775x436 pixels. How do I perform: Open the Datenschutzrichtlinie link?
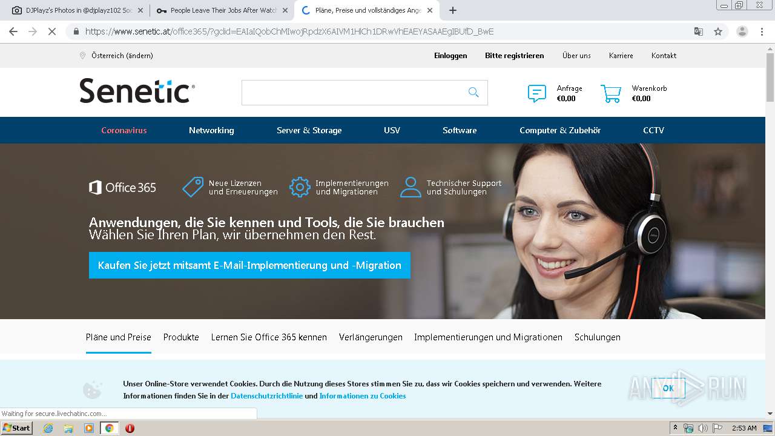pos(267,396)
